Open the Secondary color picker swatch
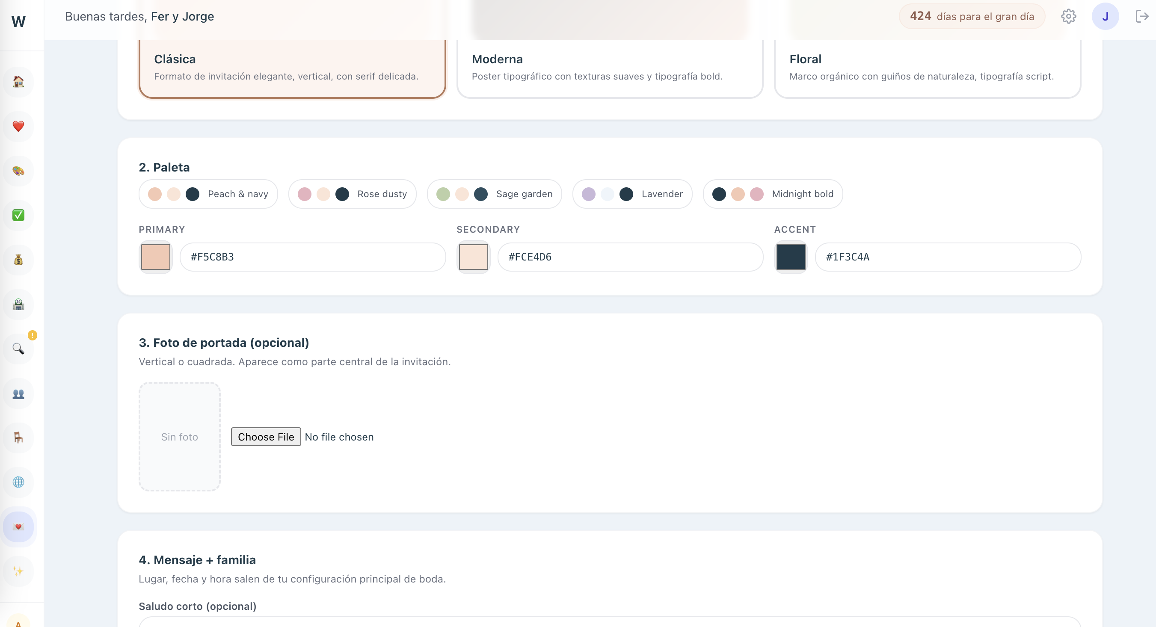The image size is (1156, 627). (474, 257)
